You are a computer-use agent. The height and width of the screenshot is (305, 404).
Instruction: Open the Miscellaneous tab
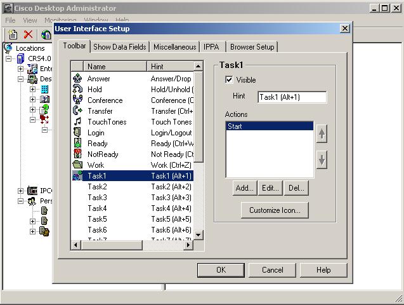coord(174,47)
